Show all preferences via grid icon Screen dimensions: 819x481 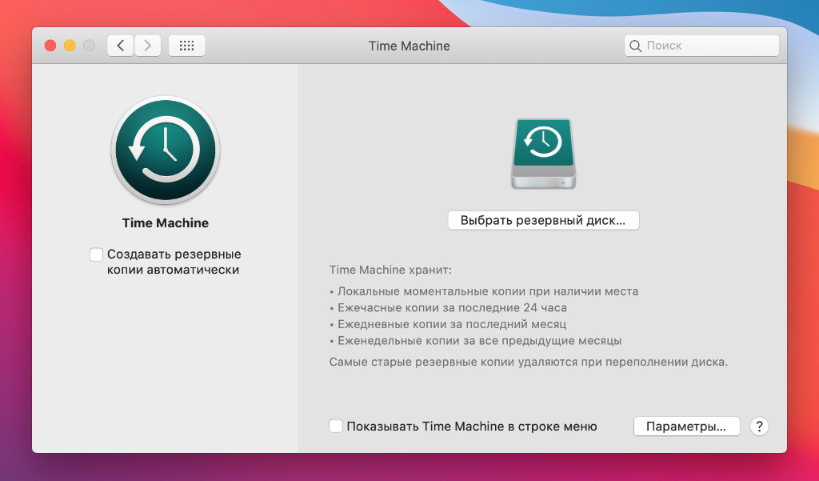(x=186, y=46)
